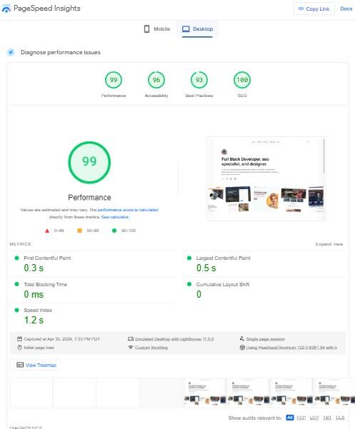Click the Emulated Desktop with Lighthouse text
Image resolution: width=355 pixels, height=429 pixels.
point(174,339)
